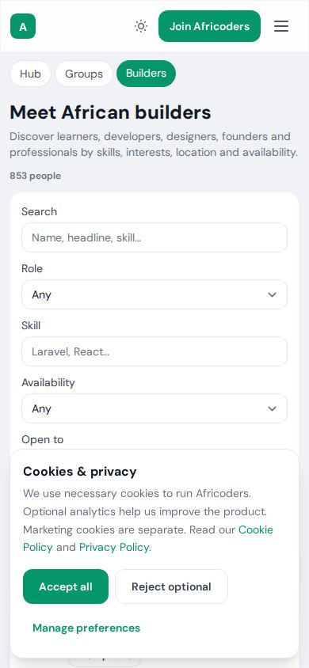Open the hamburger menu
The image size is (309, 668).
pos(281,26)
